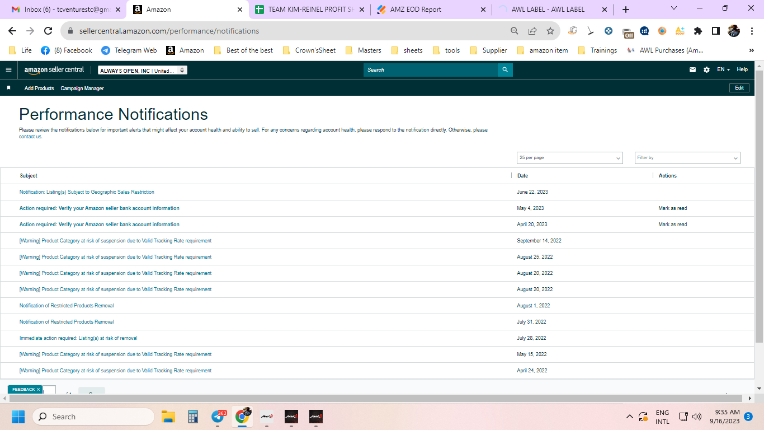Viewport: 764px width, 430px height.
Task: Open the Chrome profile avatar
Action: pos(734,31)
